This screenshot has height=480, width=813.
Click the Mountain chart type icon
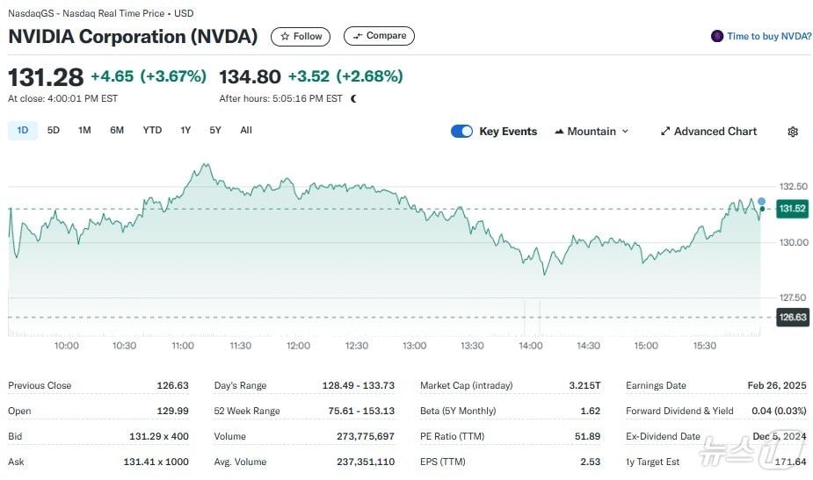click(559, 132)
